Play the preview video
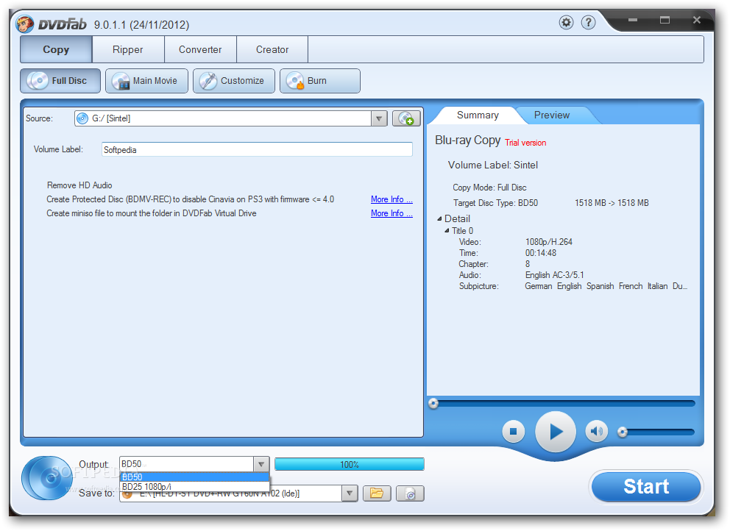The width and height of the screenshot is (730, 531). click(555, 432)
